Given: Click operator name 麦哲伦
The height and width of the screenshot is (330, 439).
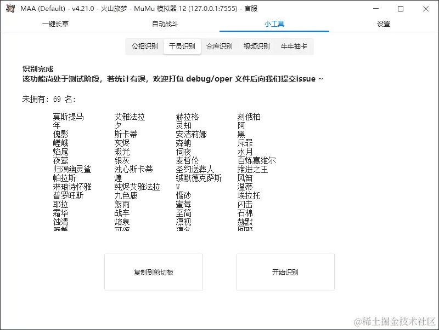Looking at the screenshot, I should pos(187,160).
